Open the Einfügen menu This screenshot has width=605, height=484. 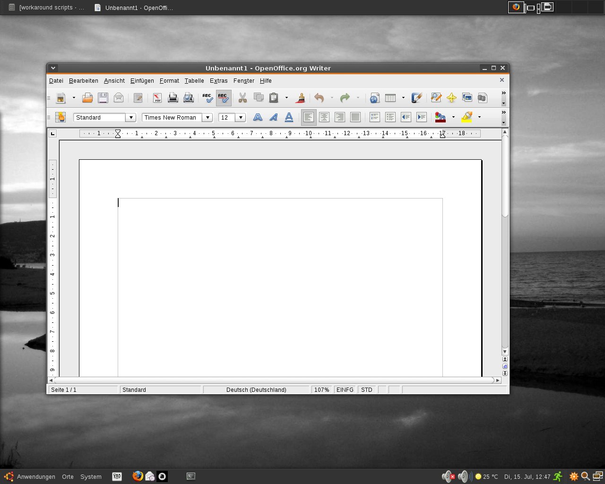[142, 81]
